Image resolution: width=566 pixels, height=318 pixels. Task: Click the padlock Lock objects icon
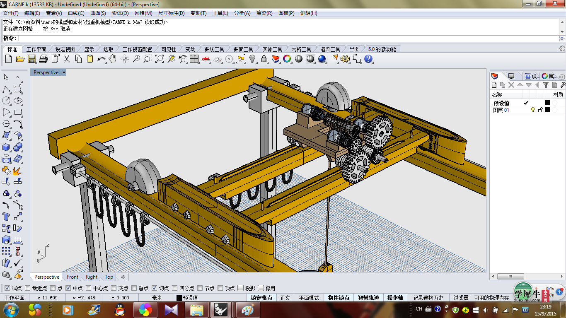click(x=264, y=59)
